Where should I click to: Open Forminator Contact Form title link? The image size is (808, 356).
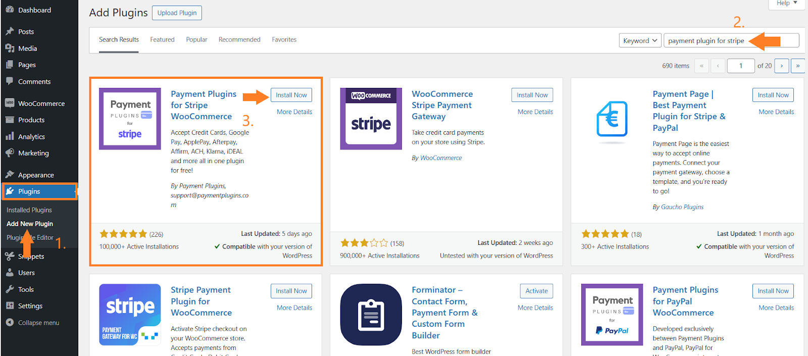[445, 313]
